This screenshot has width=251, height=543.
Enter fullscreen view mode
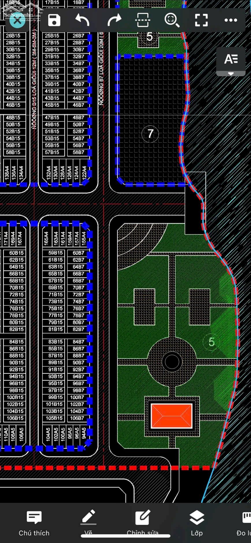[201, 20]
